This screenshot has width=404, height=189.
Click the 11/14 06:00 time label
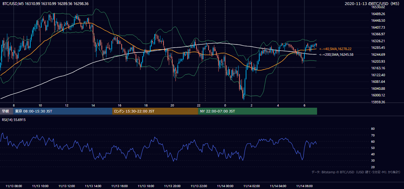(x=304, y=186)
